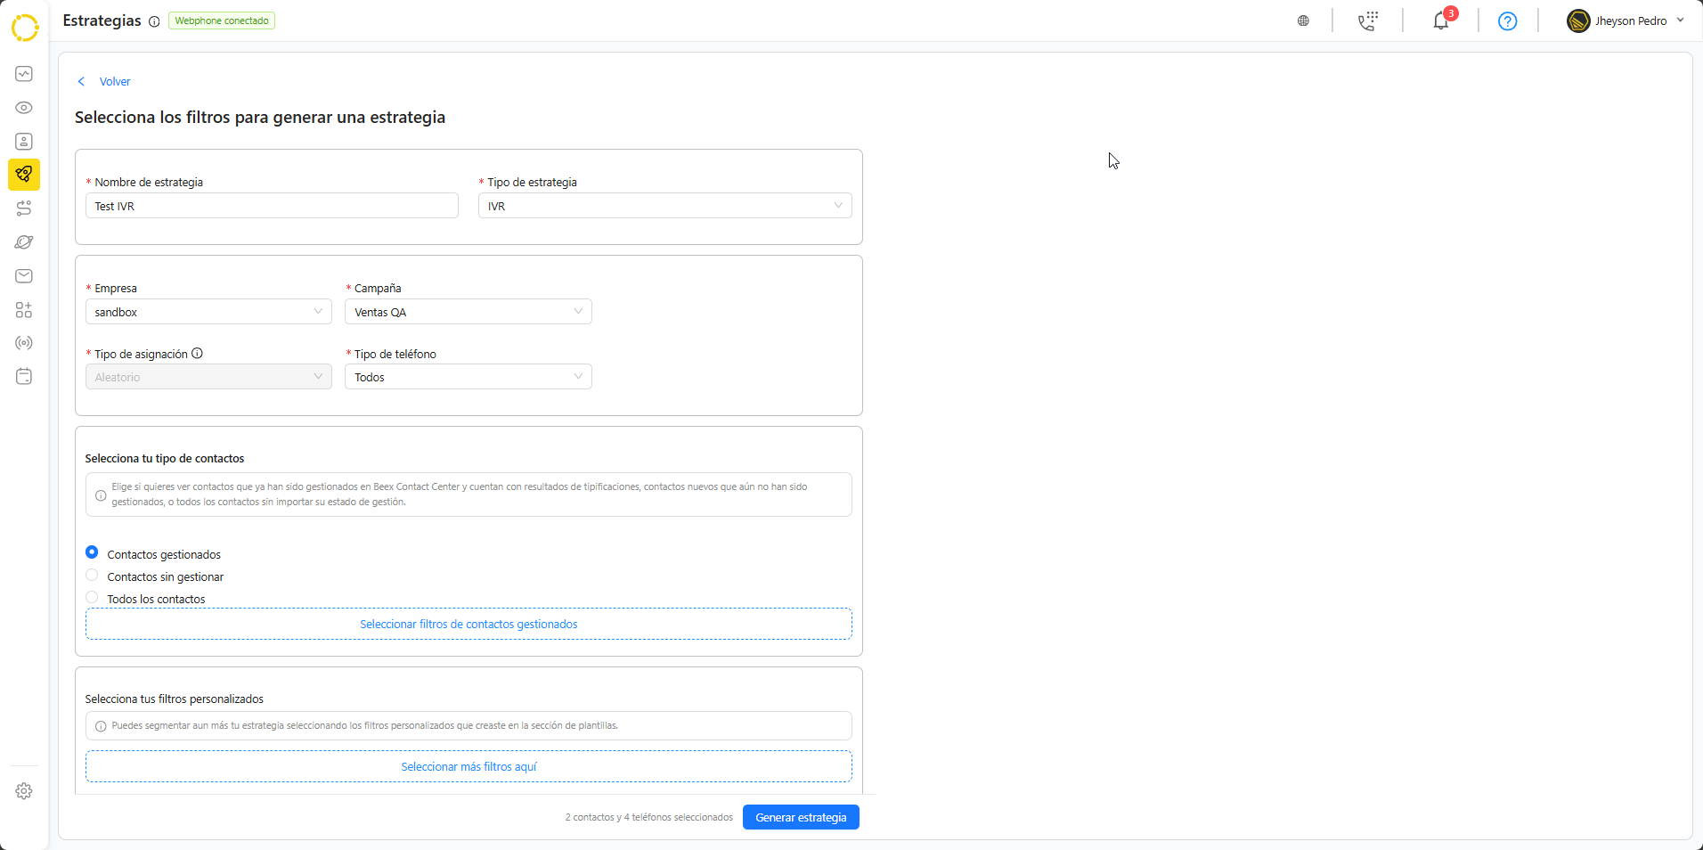
Task: Open the Campaña dropdown
Action: tap(468, 312)
